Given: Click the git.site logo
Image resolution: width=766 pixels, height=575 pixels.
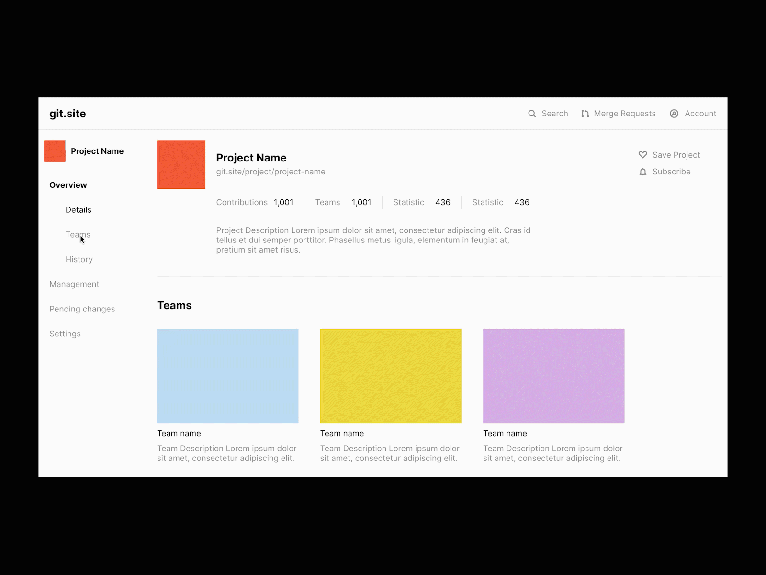Looking at the screenshot, I should point(68,114).
